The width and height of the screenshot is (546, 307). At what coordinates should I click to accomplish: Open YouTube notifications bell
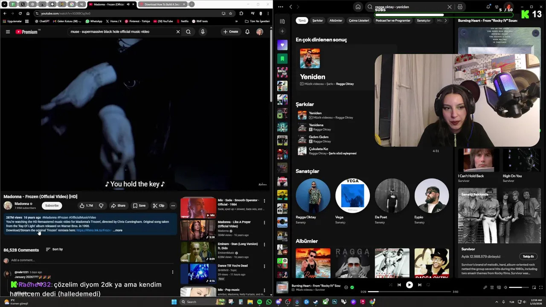click(x=247, y=32)
